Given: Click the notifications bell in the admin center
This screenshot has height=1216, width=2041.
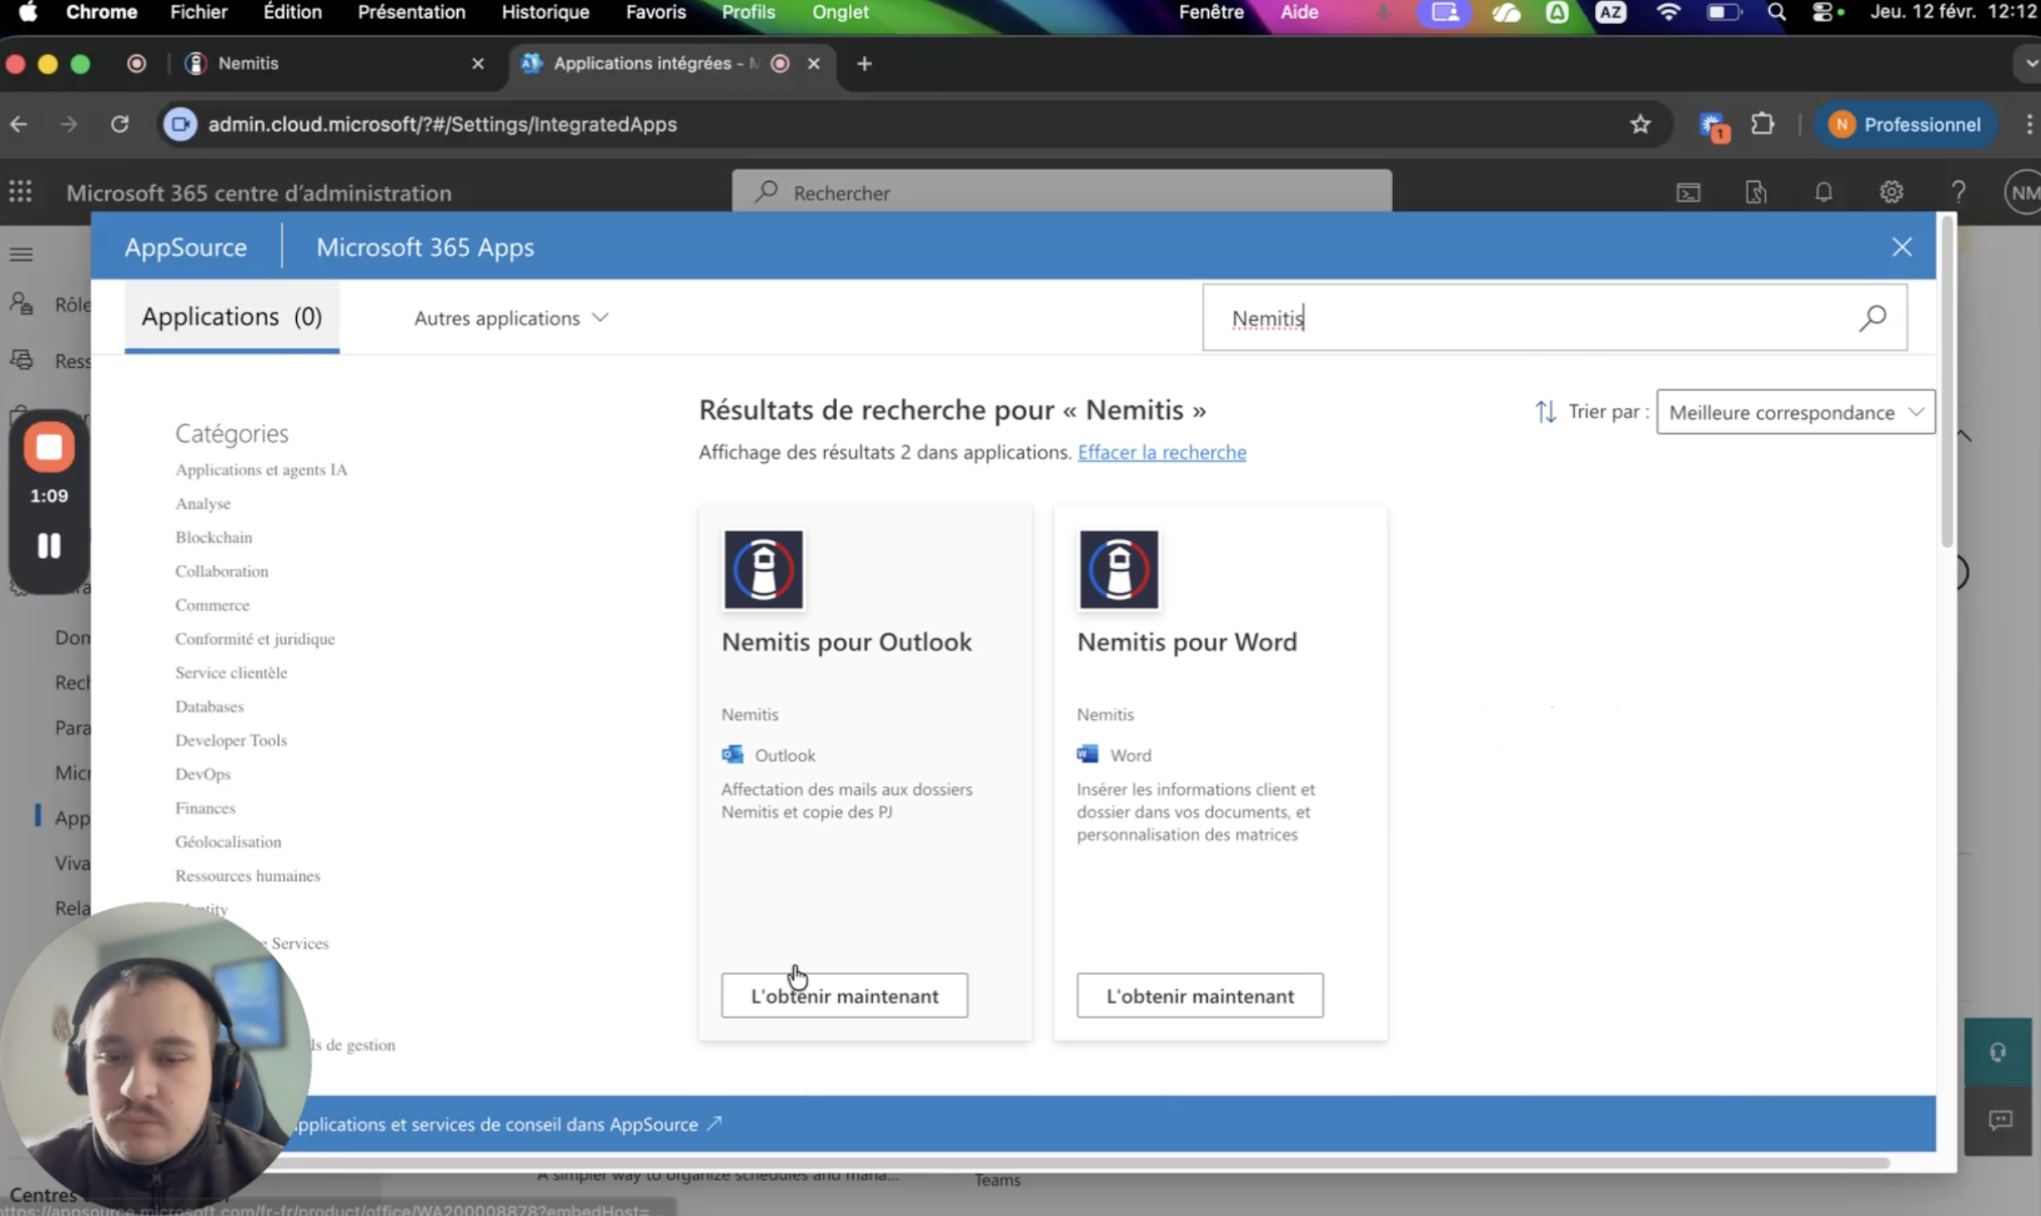Looking at the screenshot, I should [x=1824, y=191].
